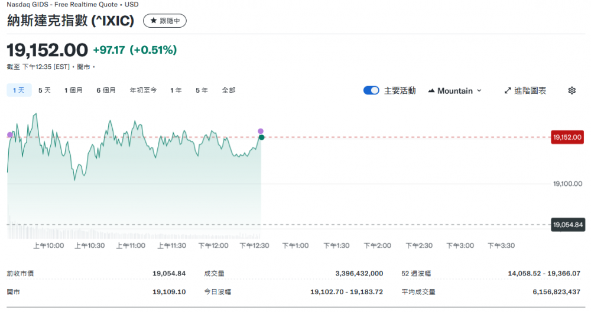The width and height of the screenshot is (591, 312).
Task: Select the 5年 time range
Action: 202,90
